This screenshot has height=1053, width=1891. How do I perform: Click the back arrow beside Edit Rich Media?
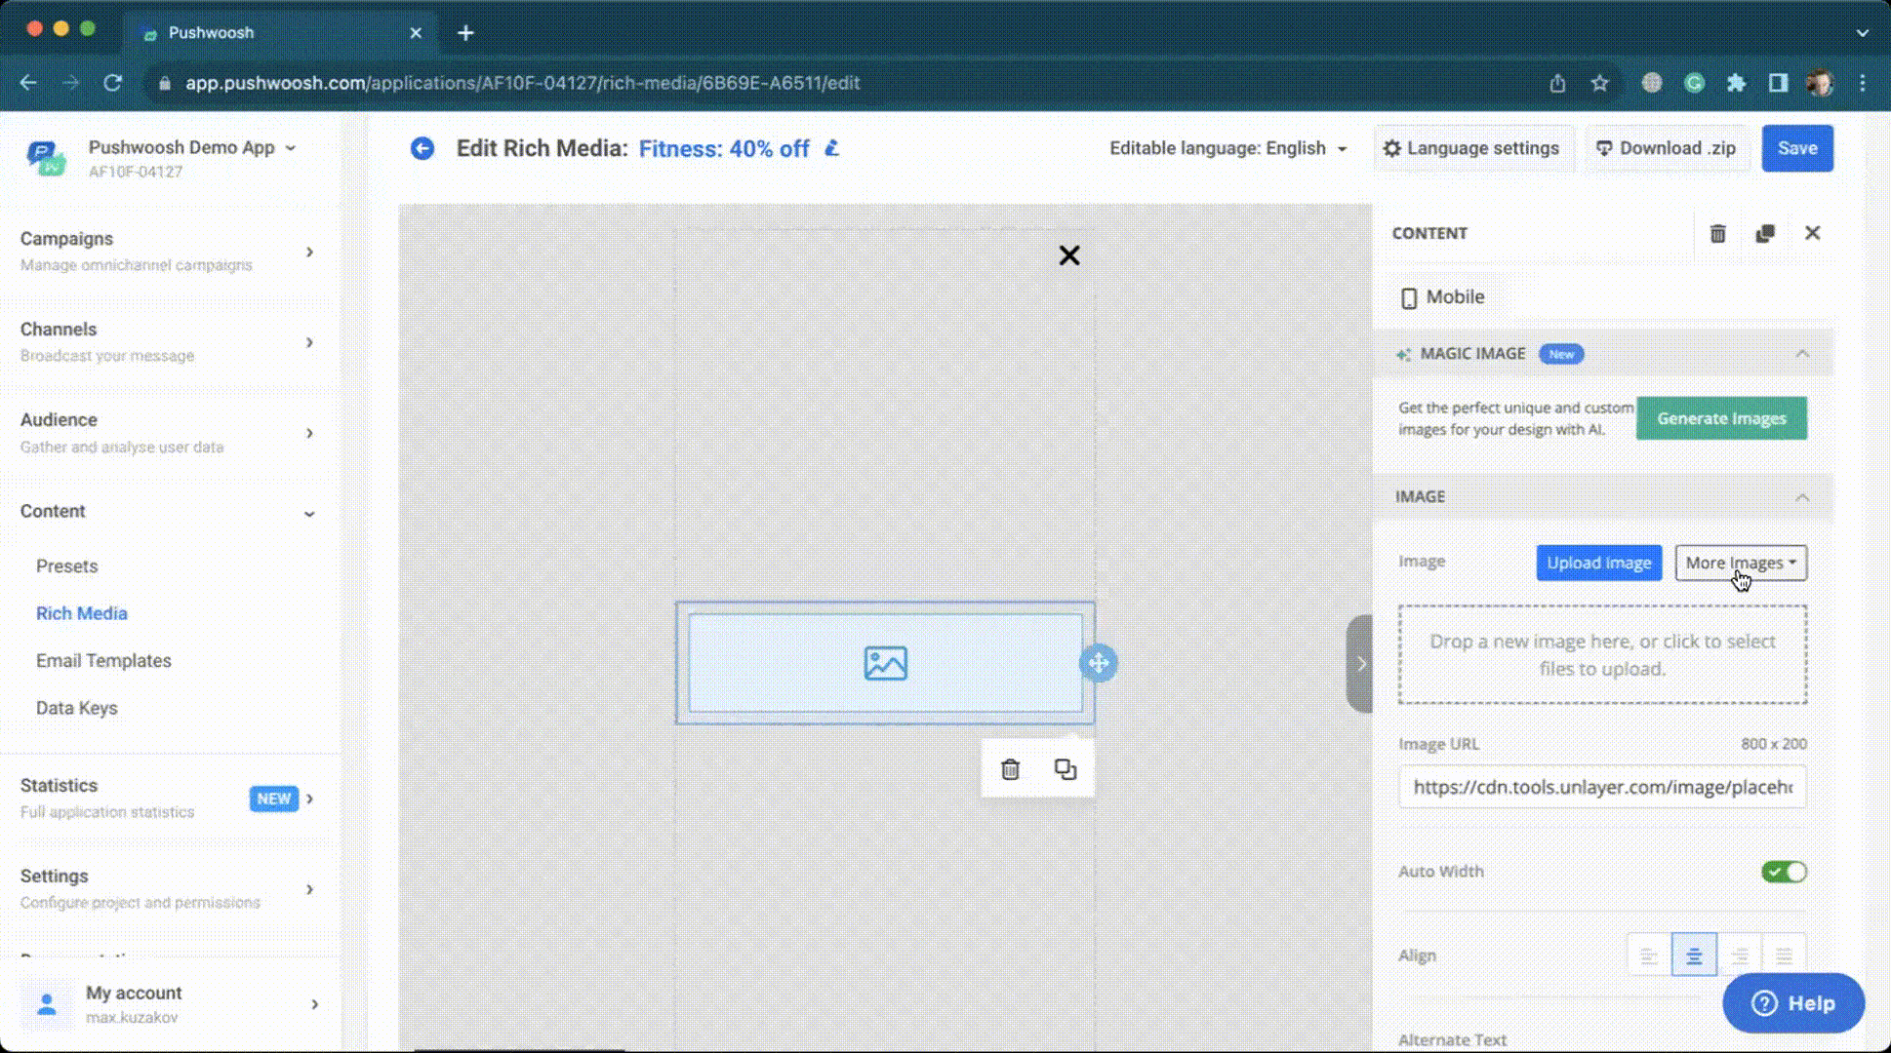click(x=422, y=148)
